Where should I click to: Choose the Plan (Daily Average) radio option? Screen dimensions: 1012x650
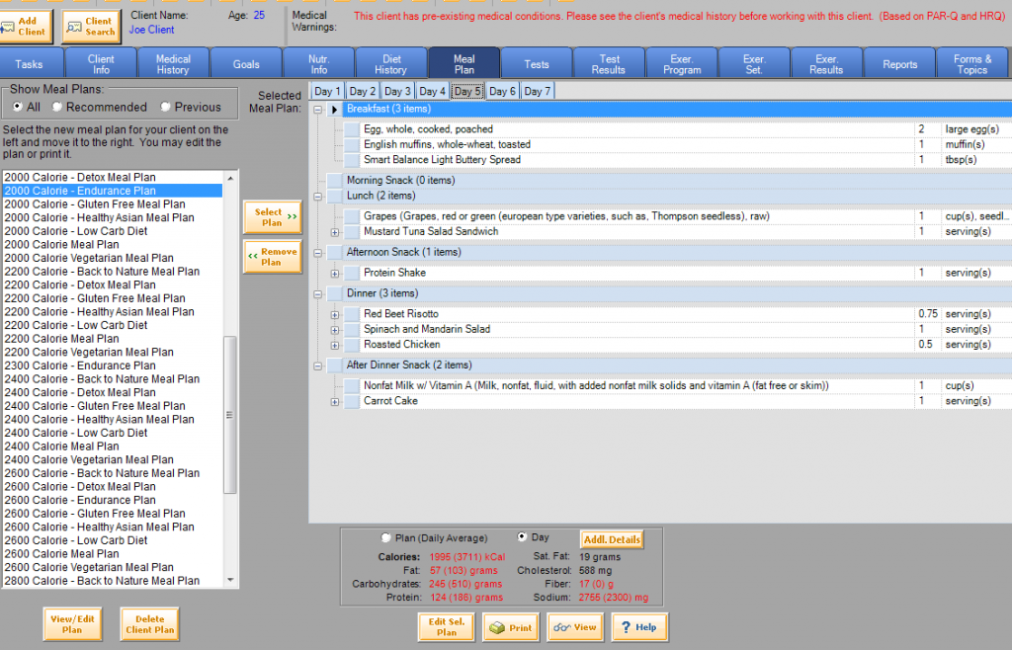click(386, 538)
